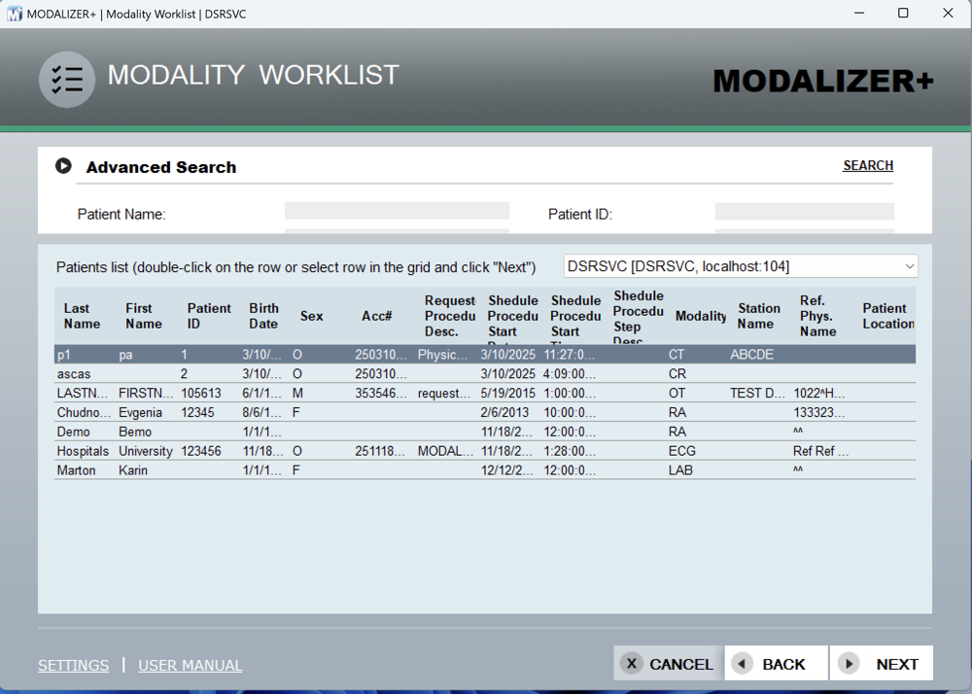Collapse Advanced Search with the arrow icon
The image size is (972, 694).
tap(63, 166)
